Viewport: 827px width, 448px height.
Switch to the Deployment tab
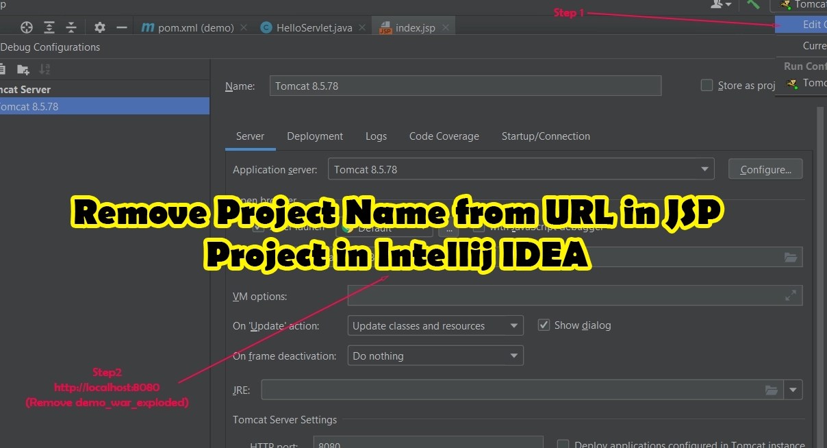[x=314, y=136]
